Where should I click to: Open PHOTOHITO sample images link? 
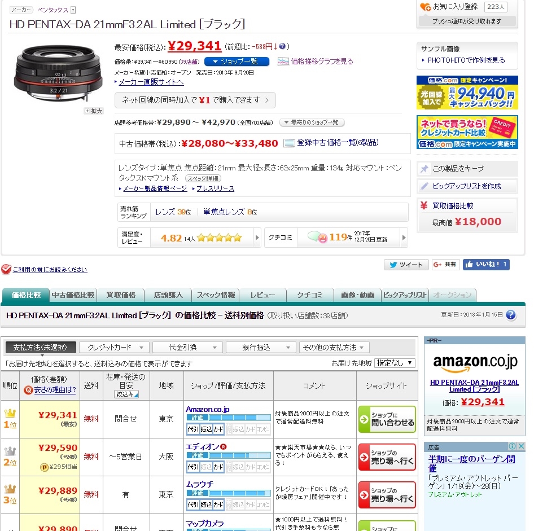coord(466,60)
